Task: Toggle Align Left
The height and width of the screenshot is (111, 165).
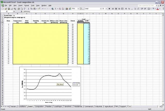Action: click(x=113, y=9)
